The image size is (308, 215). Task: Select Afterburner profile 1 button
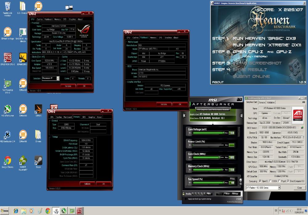click(193, 194)
